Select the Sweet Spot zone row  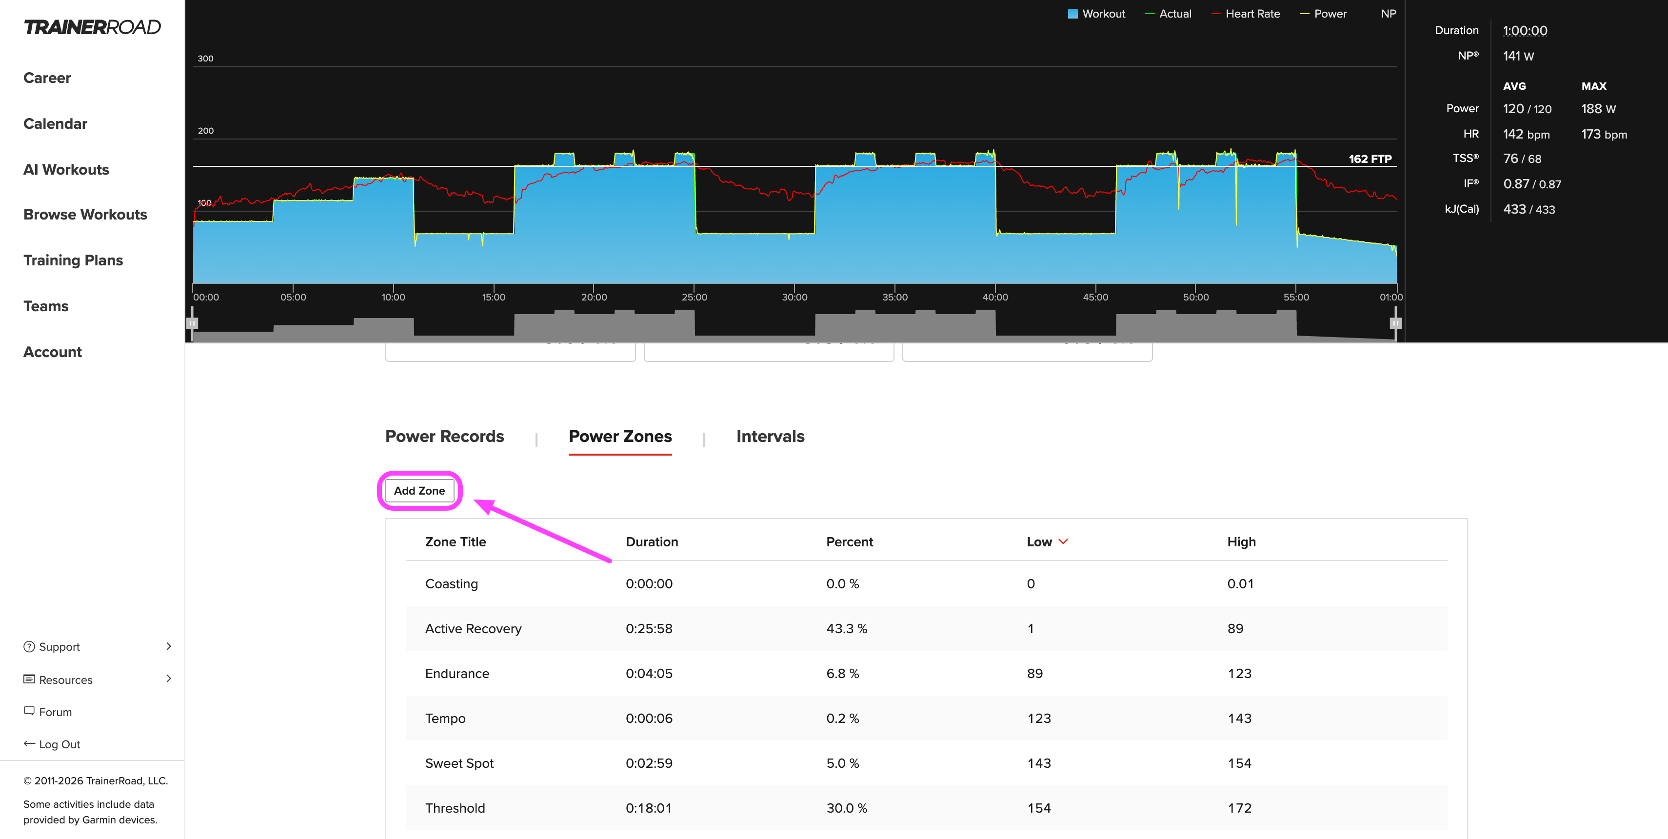[926, 762]
